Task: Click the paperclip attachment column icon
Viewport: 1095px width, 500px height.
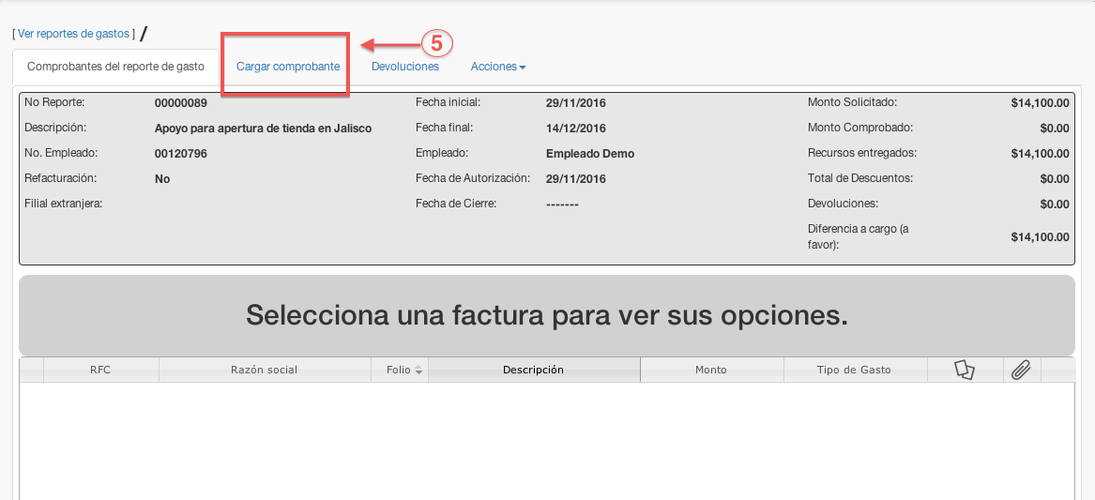Action: 1021,371
